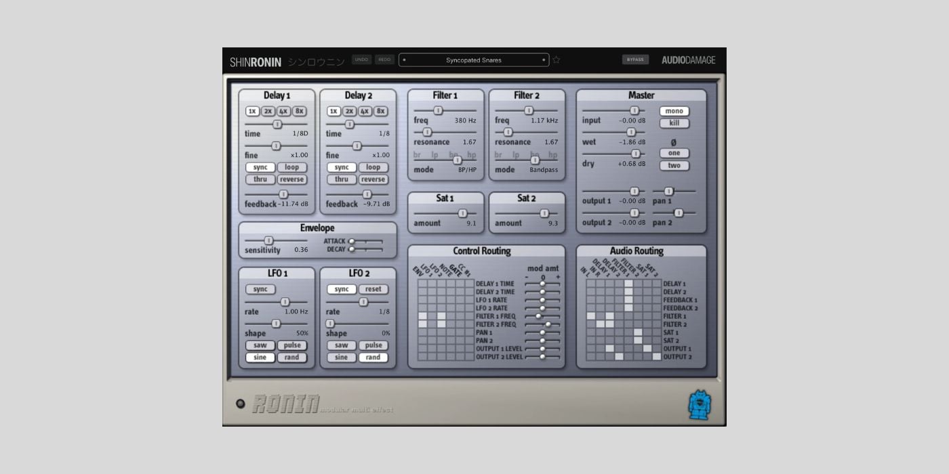The width and height of the screenshot is (949, 474).
Task: Select saw waveform for LFO 2
Action: 342,345
